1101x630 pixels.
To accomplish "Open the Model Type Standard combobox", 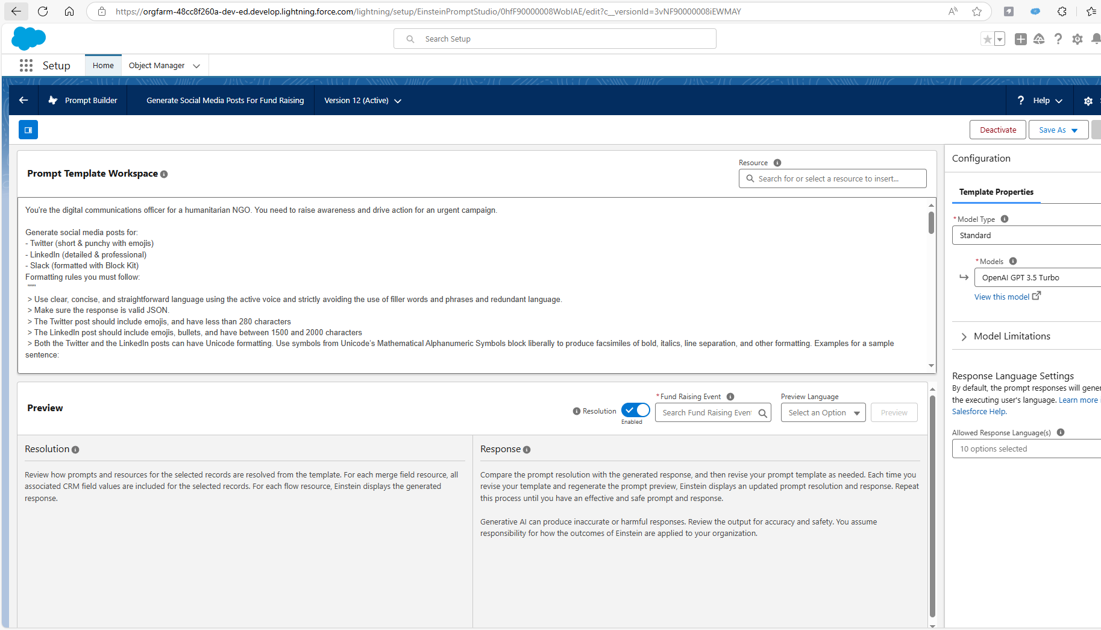I will click(1027, 235).
